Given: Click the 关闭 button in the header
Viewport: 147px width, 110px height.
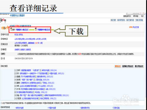Looking at the screenshot, I should click(x=142, y=16).
